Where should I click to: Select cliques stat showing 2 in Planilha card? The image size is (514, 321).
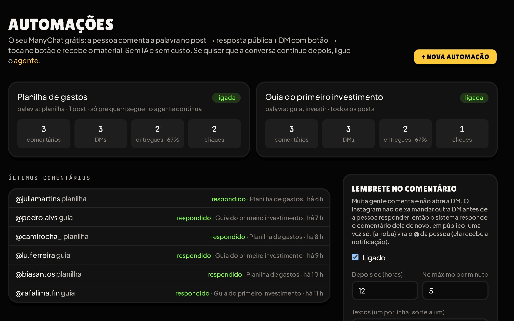214,134
